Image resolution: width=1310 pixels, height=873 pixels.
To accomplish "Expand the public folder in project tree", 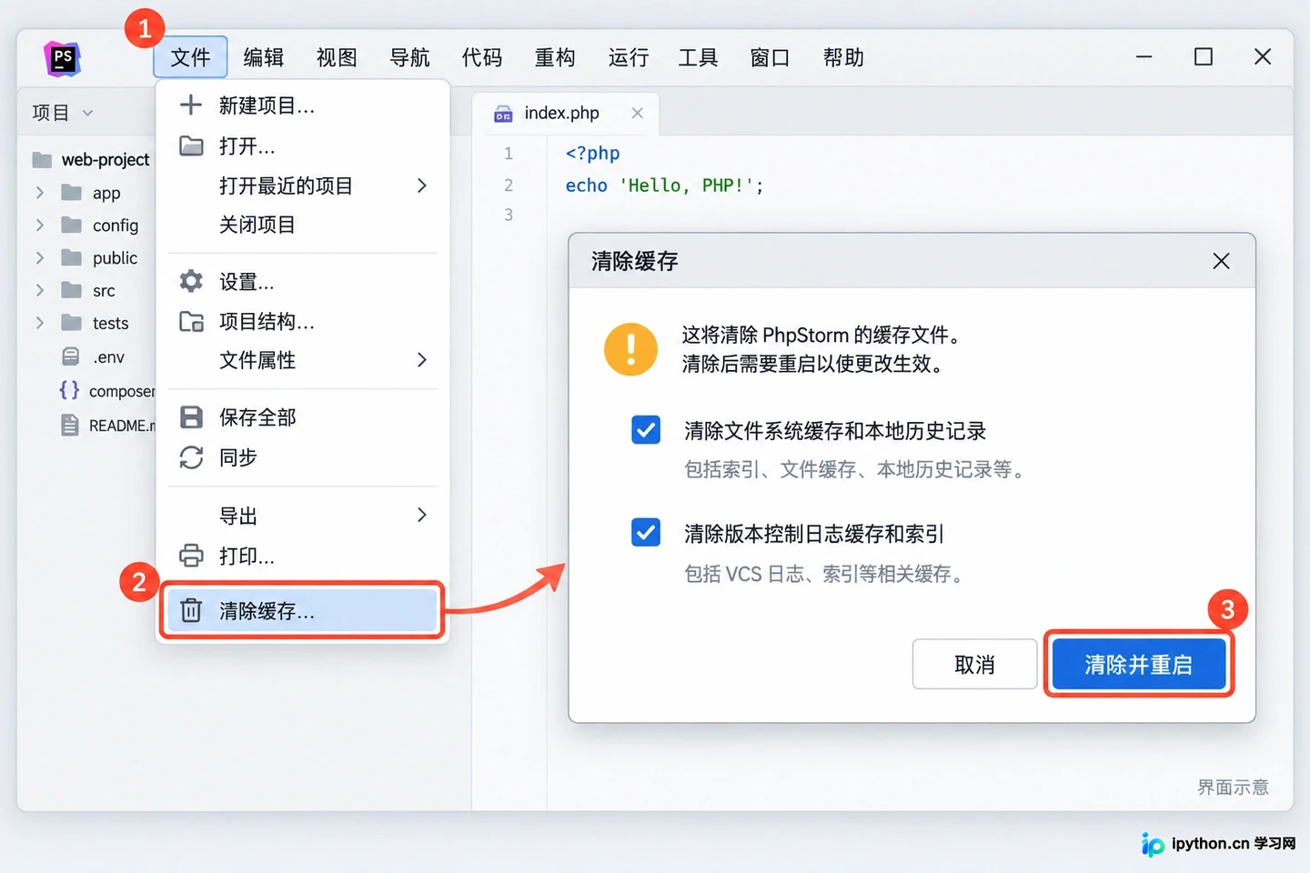I will [x=40, y=257].
